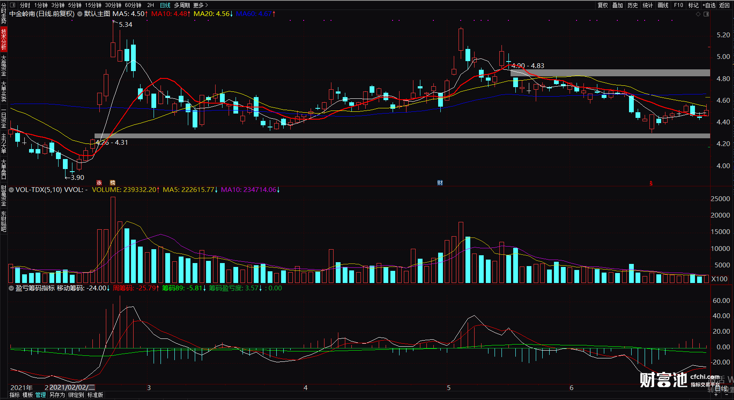Open 技术分析 sidebar tab
734x400 pixels.
[3, 39]
